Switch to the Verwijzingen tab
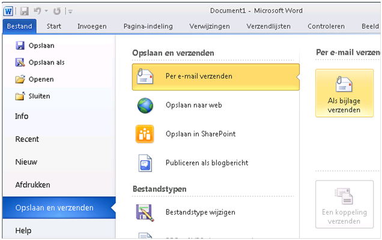 coord(210,26)
